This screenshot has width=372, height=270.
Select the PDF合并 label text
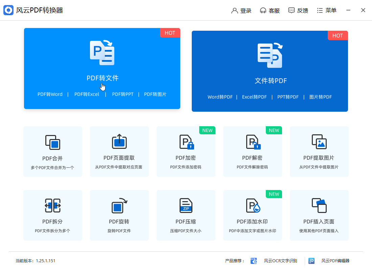coord(52,158)
